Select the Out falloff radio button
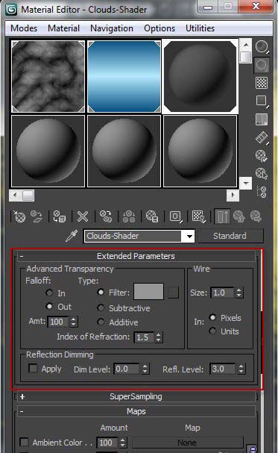This screenshot has width=278, height=453. (x=49, y=306)
